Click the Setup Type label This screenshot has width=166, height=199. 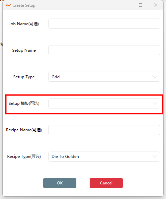24,77
